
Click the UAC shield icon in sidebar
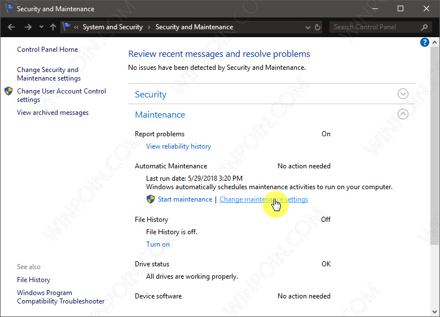pyautogui.click(x=8, y=91)
